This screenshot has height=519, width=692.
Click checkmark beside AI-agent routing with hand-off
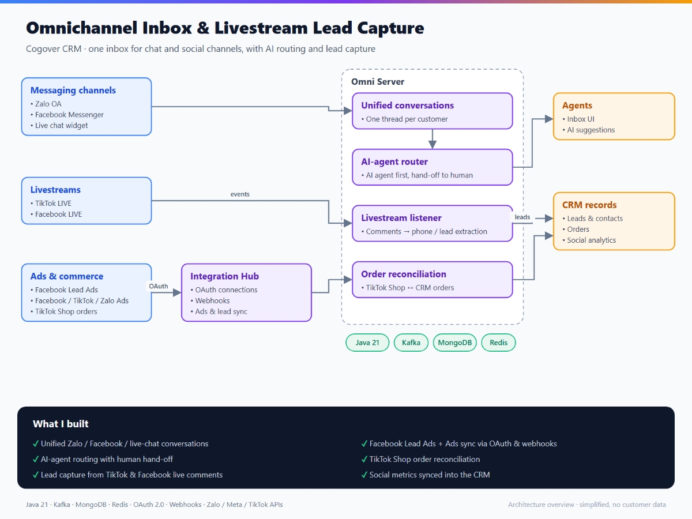(x=36, y=460)
